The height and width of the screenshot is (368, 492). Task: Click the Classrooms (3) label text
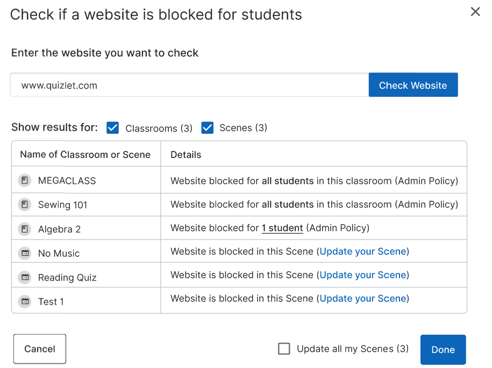click(x=159, y=128)
